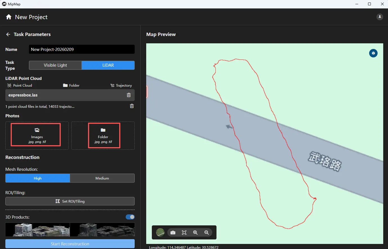Take a map screenshot with camera icon
The height and width of the screenshot is (249, 388).
173,233
